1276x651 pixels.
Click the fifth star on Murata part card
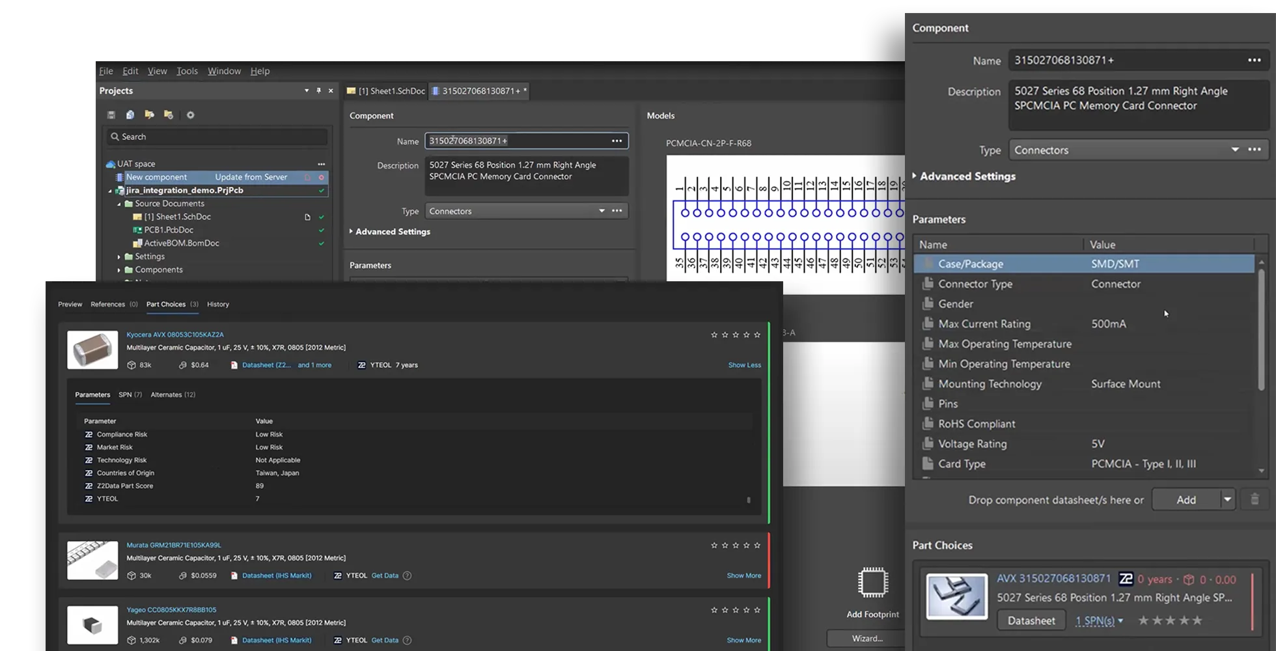[757, 545]
